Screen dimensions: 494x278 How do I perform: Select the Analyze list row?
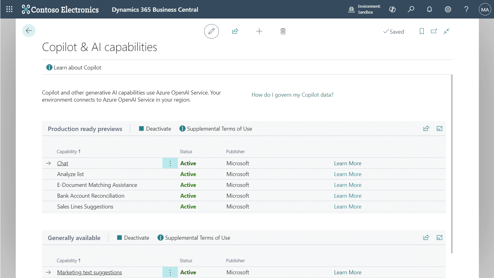244,174
